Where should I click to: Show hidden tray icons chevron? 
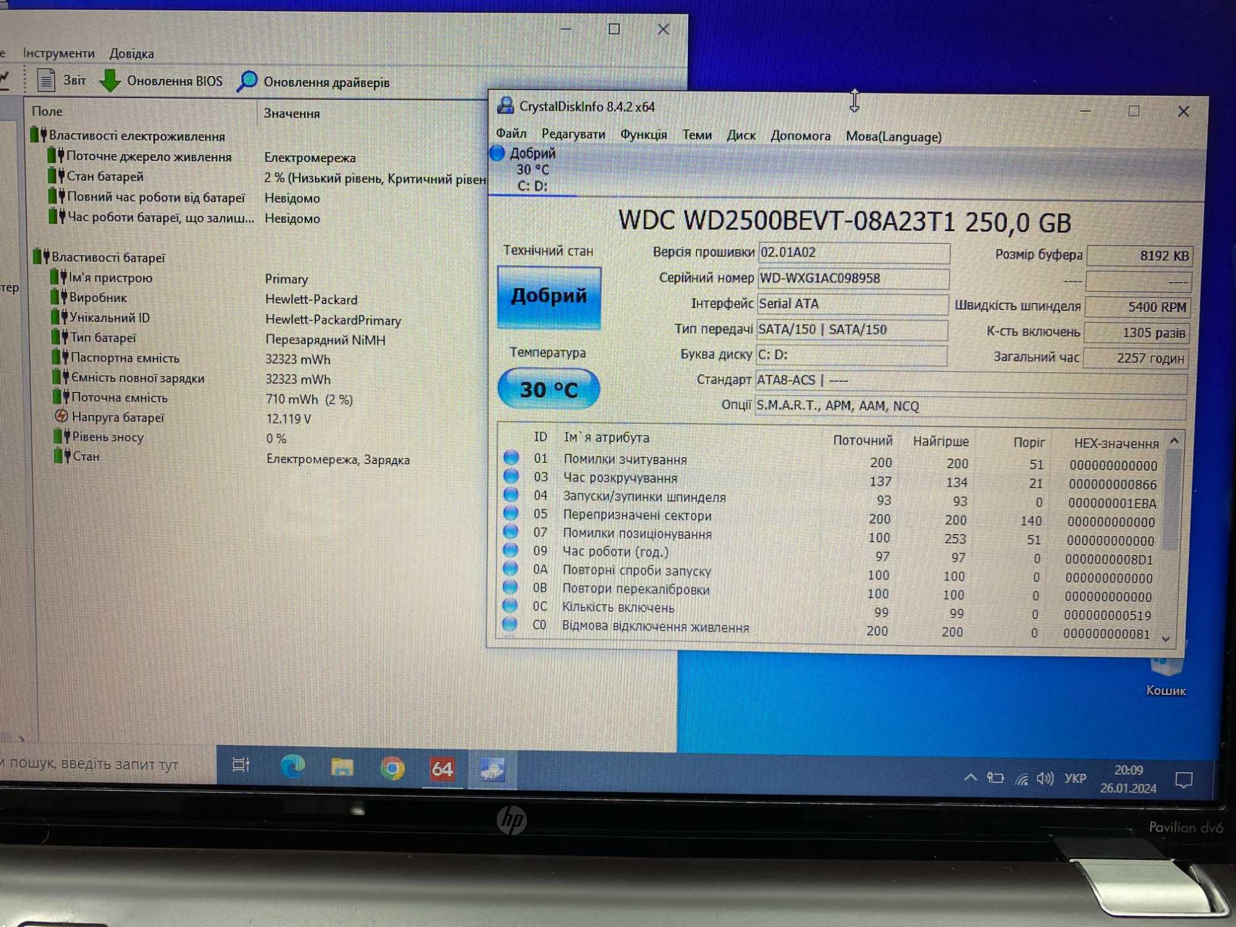click(x=970, y=777)
